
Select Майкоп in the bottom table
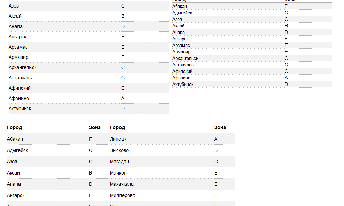coord(118,173)
